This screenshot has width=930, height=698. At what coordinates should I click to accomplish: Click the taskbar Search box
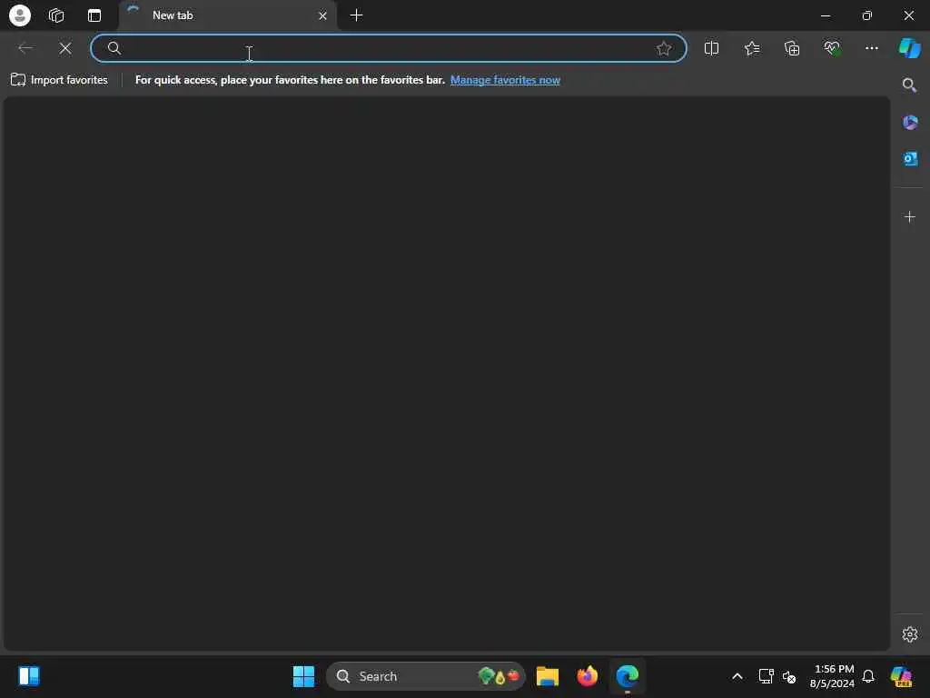[x=425, y=676]
